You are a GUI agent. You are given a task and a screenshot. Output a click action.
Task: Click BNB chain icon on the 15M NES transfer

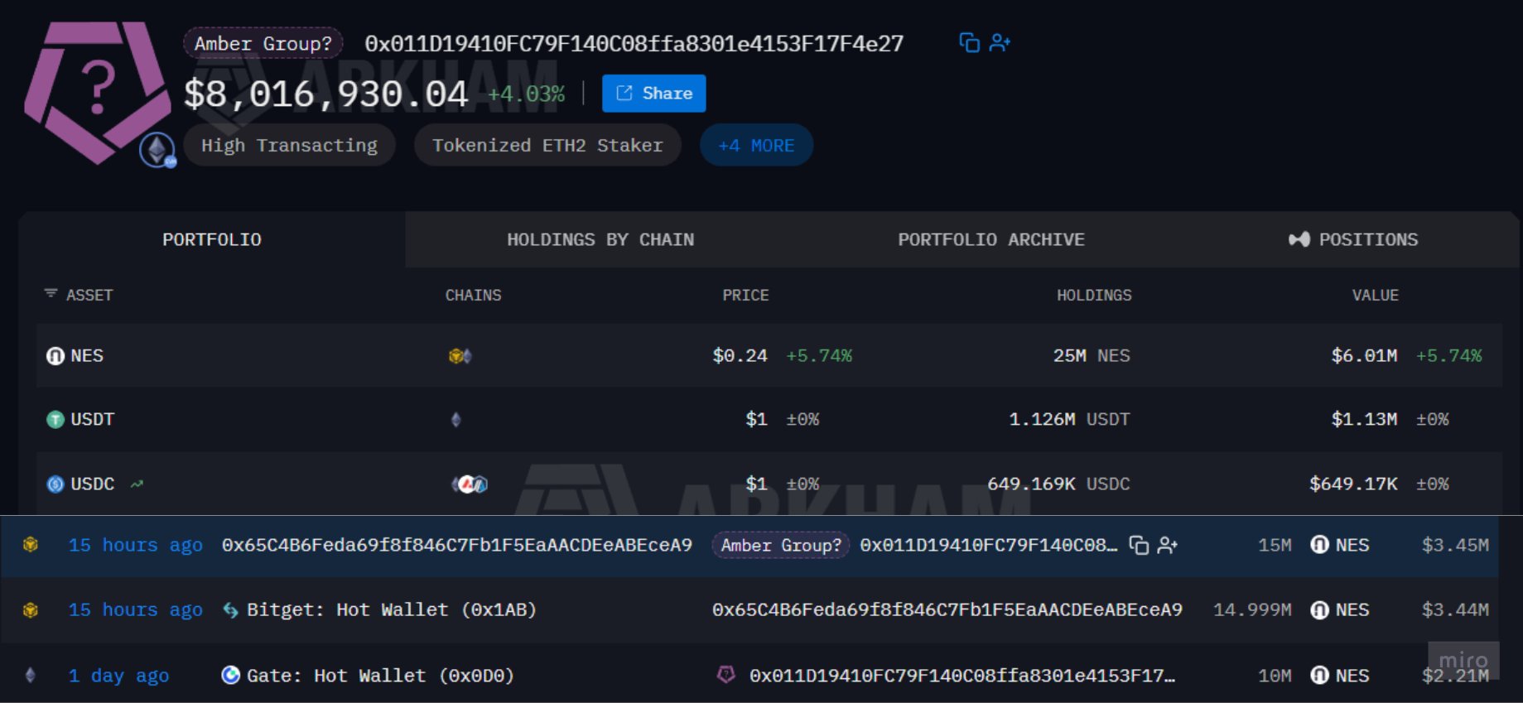(31, 545)
